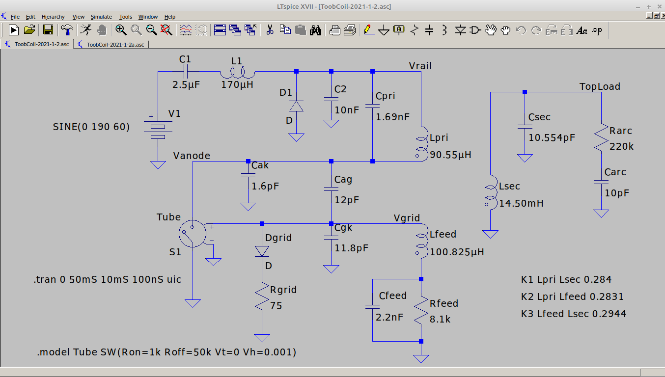The width and height of the screenshot is (665, 377).
Task: Click the SINE(0 190 60) source value
Action: pos(91,127)
